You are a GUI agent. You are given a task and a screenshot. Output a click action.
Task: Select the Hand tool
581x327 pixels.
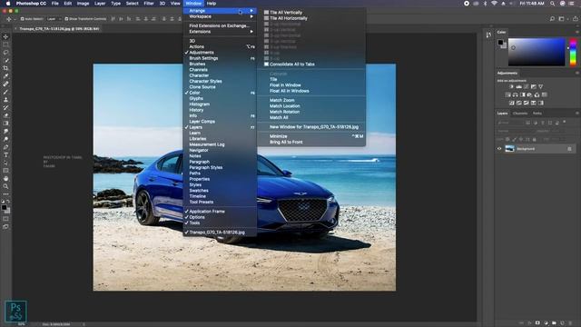tap(5, 178)
